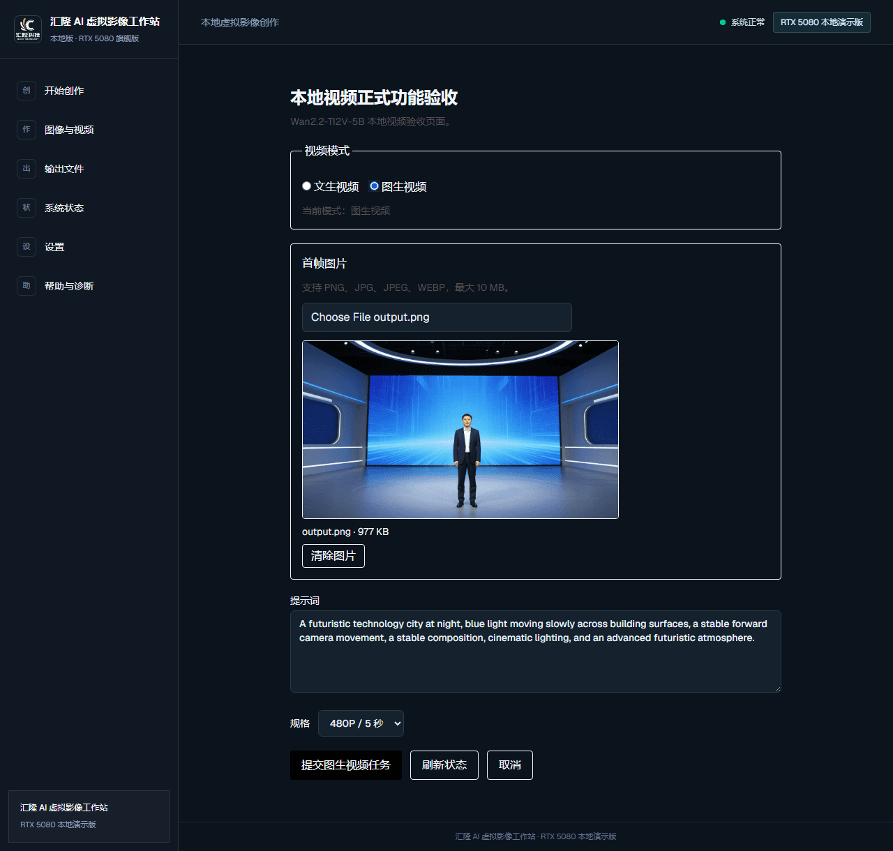Click inside the 提示词 prompt textarea
This screenshot has width=893, height=851.
536,652
